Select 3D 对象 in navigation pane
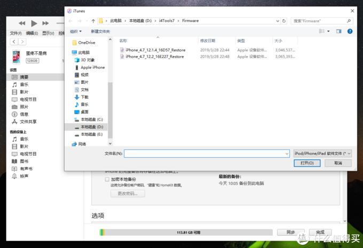363x248 pixels. click(88, 60)
